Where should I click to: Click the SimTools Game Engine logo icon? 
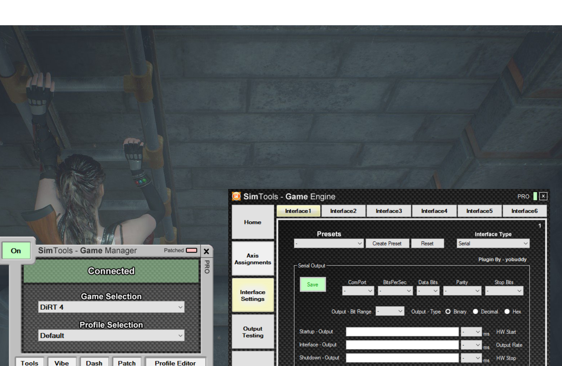pyautogui.click(x=236, y=196)
